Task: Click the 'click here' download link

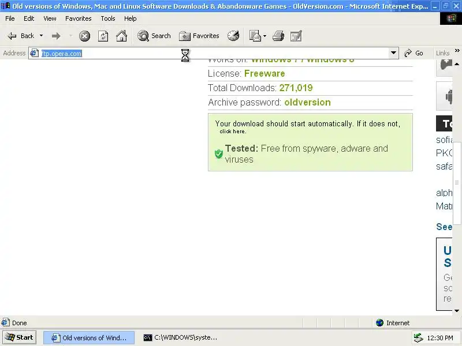Action: (x=233, y=131)
